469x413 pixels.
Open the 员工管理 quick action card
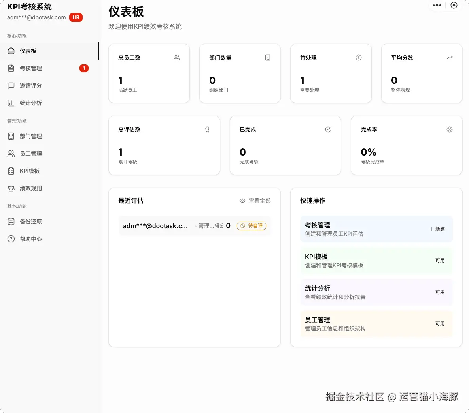click(376, 324)
